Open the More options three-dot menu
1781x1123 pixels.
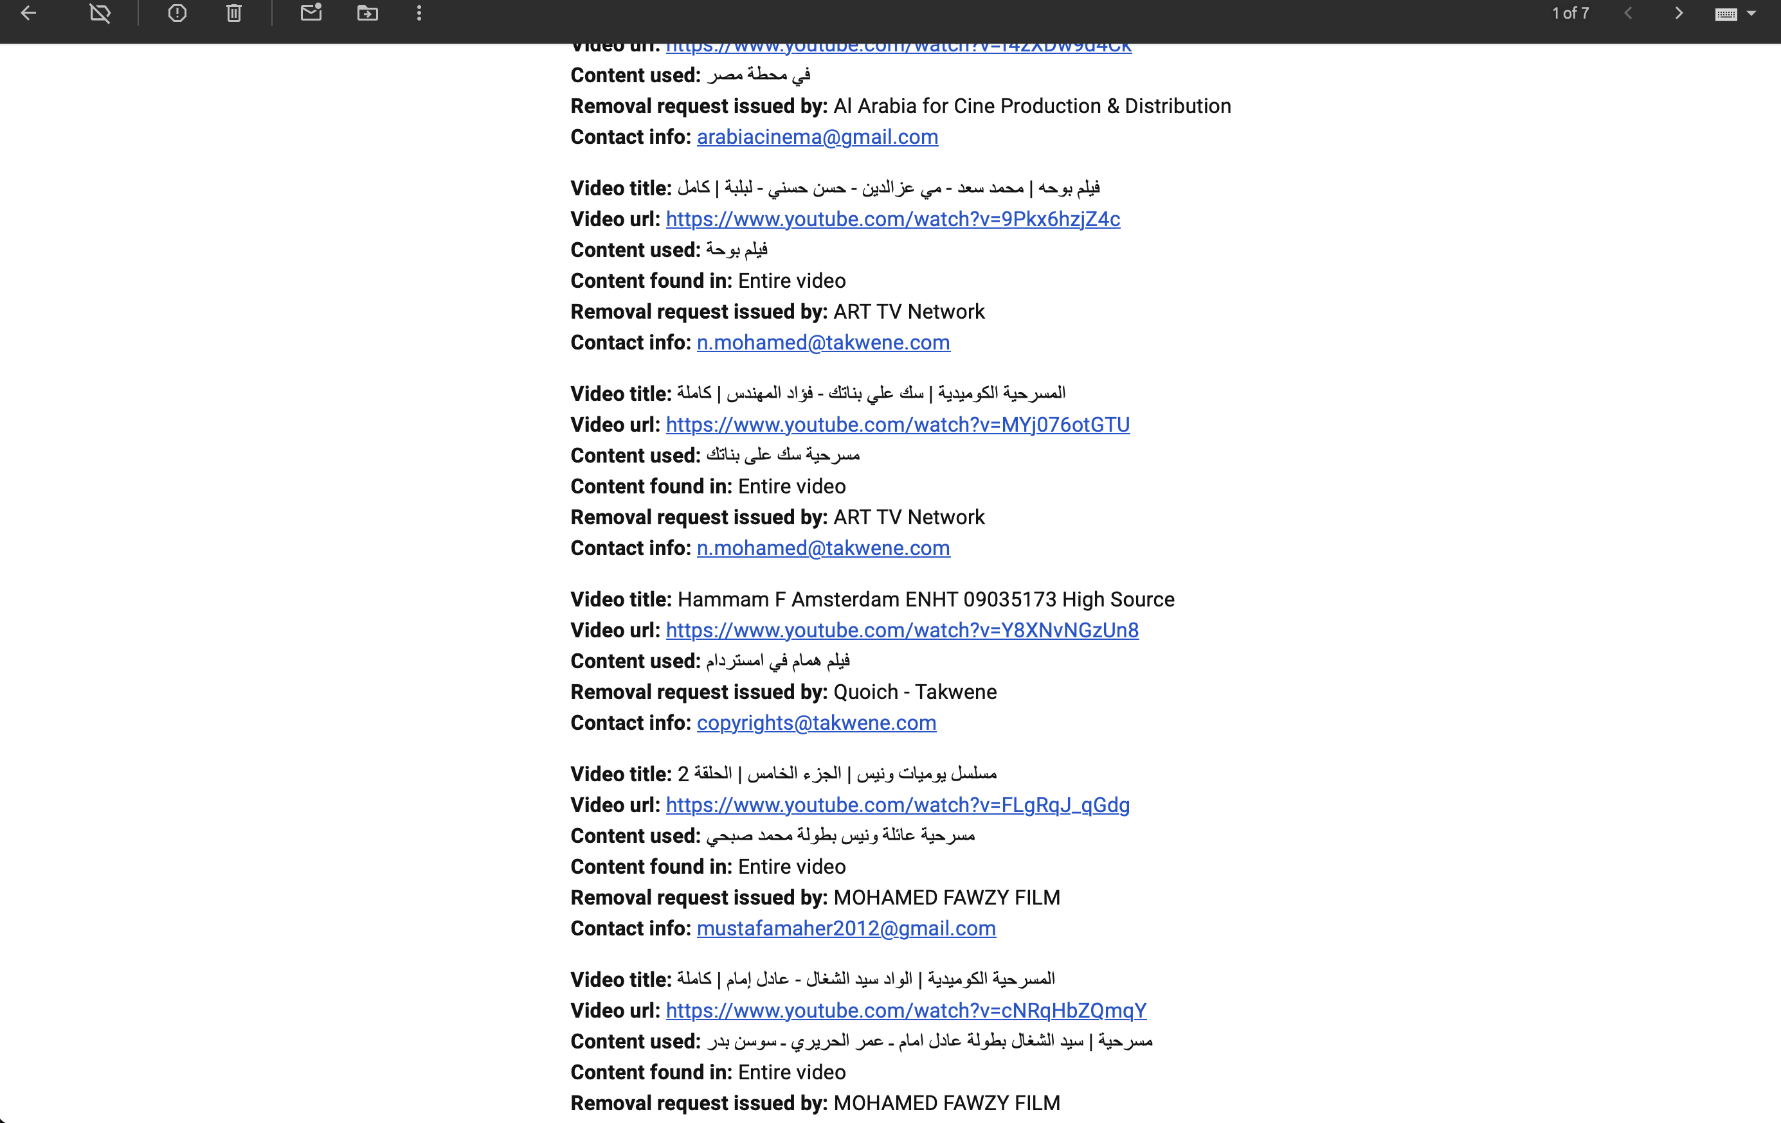[x=419, y=13]
